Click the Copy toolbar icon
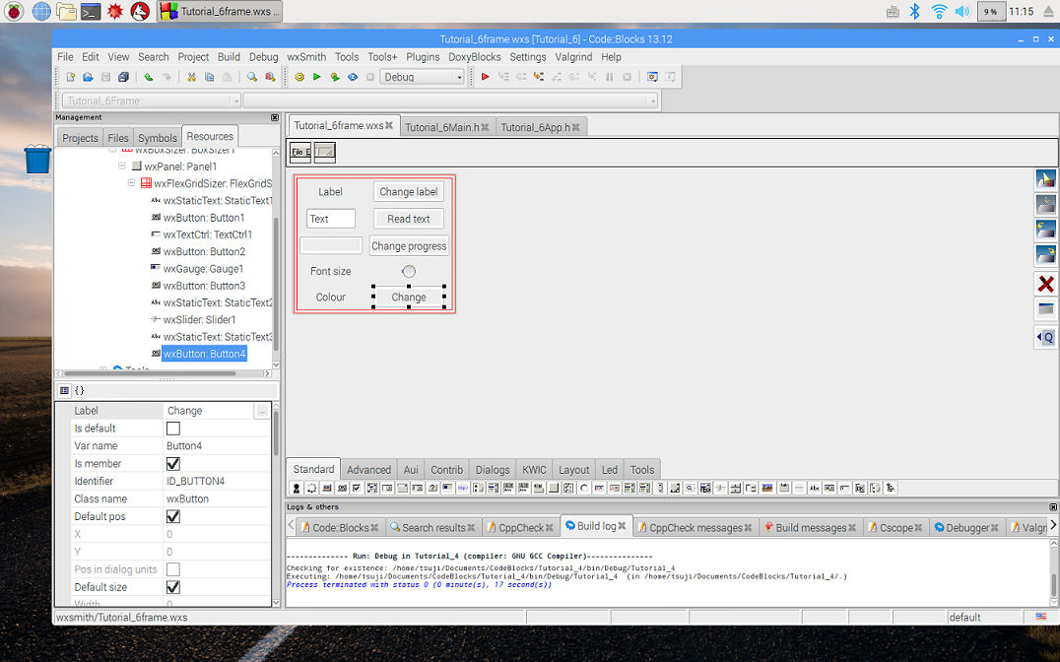This screenshot has height=662, width=1060. (x=210, y=77)
